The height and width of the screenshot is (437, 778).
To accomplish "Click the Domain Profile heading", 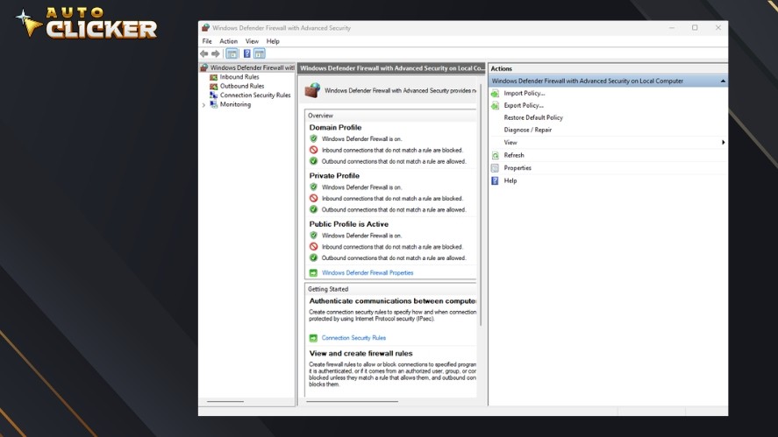I will [335, 127].
